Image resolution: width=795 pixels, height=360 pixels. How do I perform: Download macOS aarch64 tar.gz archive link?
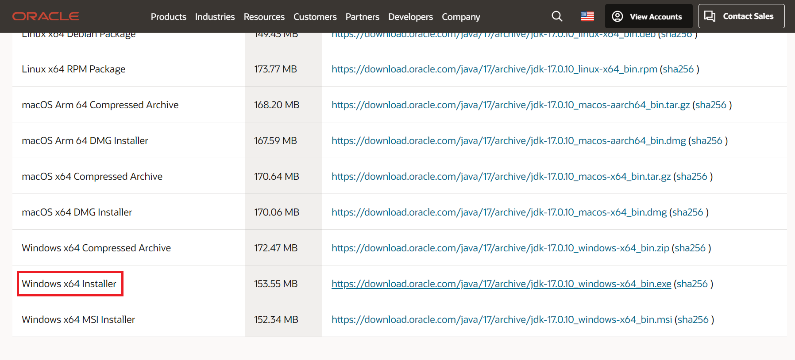[511, 105]
